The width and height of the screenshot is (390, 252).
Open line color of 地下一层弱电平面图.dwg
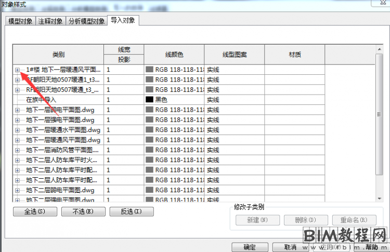point(174,110)
